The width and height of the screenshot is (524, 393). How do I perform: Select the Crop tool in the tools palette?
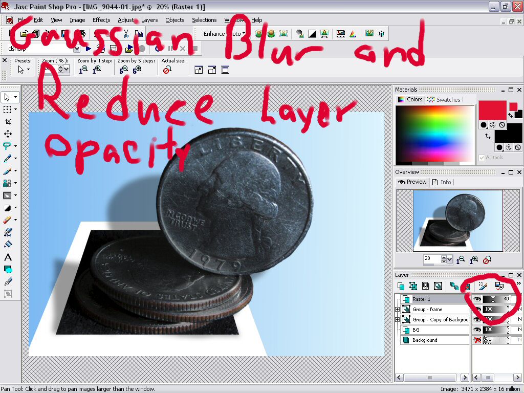[x=8, y=122]
